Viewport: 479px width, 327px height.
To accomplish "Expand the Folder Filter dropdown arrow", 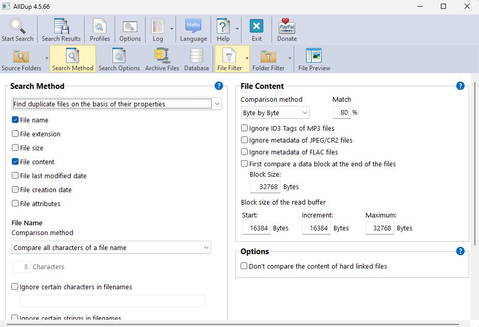I will tap(290, 58).
